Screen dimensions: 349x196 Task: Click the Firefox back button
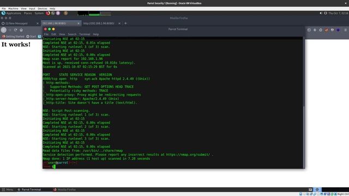4,30
